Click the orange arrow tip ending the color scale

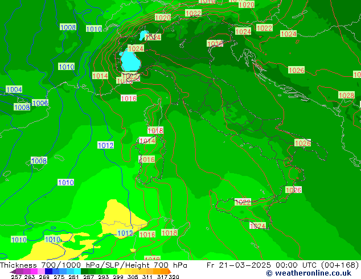[x=170, y=271]
